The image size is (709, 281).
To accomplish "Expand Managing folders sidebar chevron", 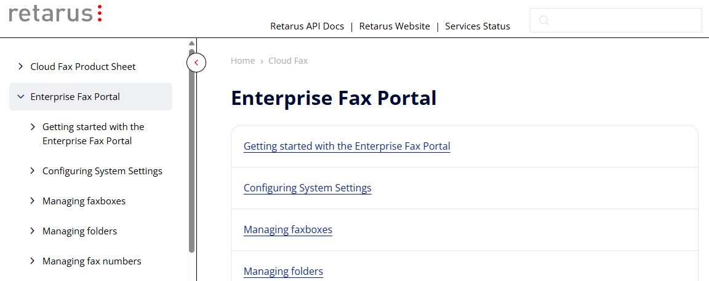I will pos(33,231).
